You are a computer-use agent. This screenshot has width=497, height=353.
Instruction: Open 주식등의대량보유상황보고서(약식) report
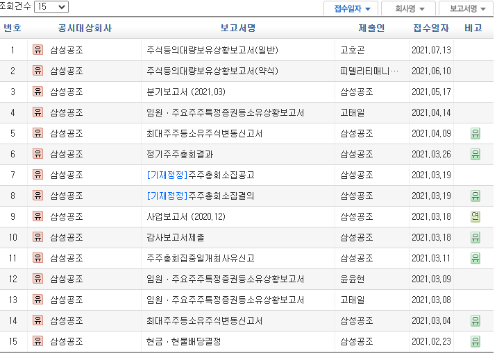pyautogui.click(x=212, y=71)
